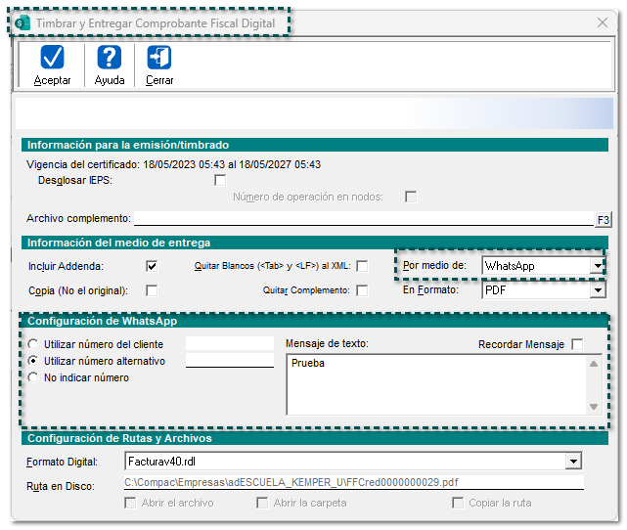Uncheck the Incluir Addenda checkbox

[x=152, y=266]
